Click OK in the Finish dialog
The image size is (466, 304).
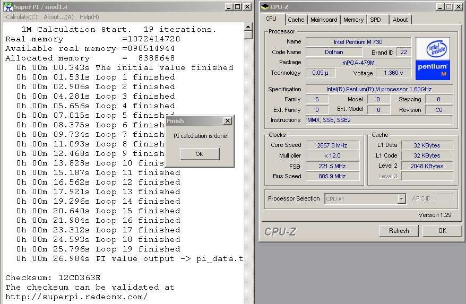[200, 154]
